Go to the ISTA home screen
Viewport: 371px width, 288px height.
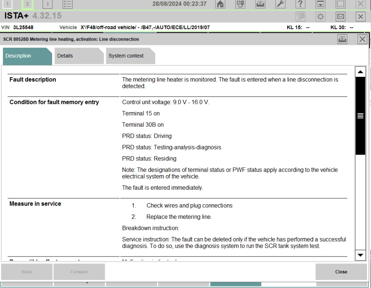click(x=220, y=4)
